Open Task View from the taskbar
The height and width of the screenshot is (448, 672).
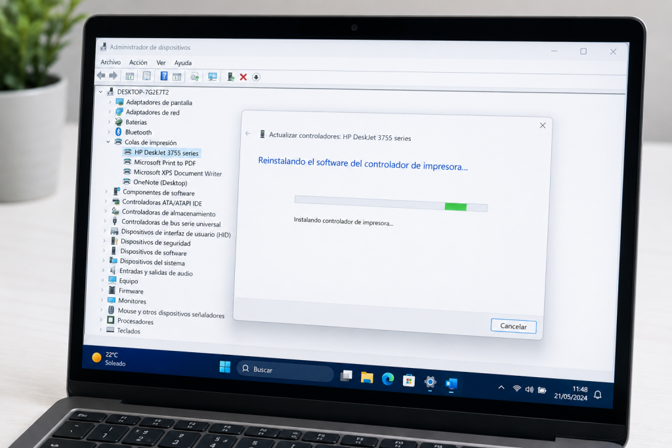(346, 376)
